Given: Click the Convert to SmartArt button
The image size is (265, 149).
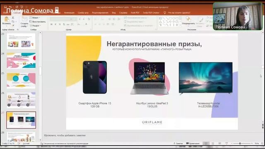Looking at the screenshot, I should click(x=139, y=26).
